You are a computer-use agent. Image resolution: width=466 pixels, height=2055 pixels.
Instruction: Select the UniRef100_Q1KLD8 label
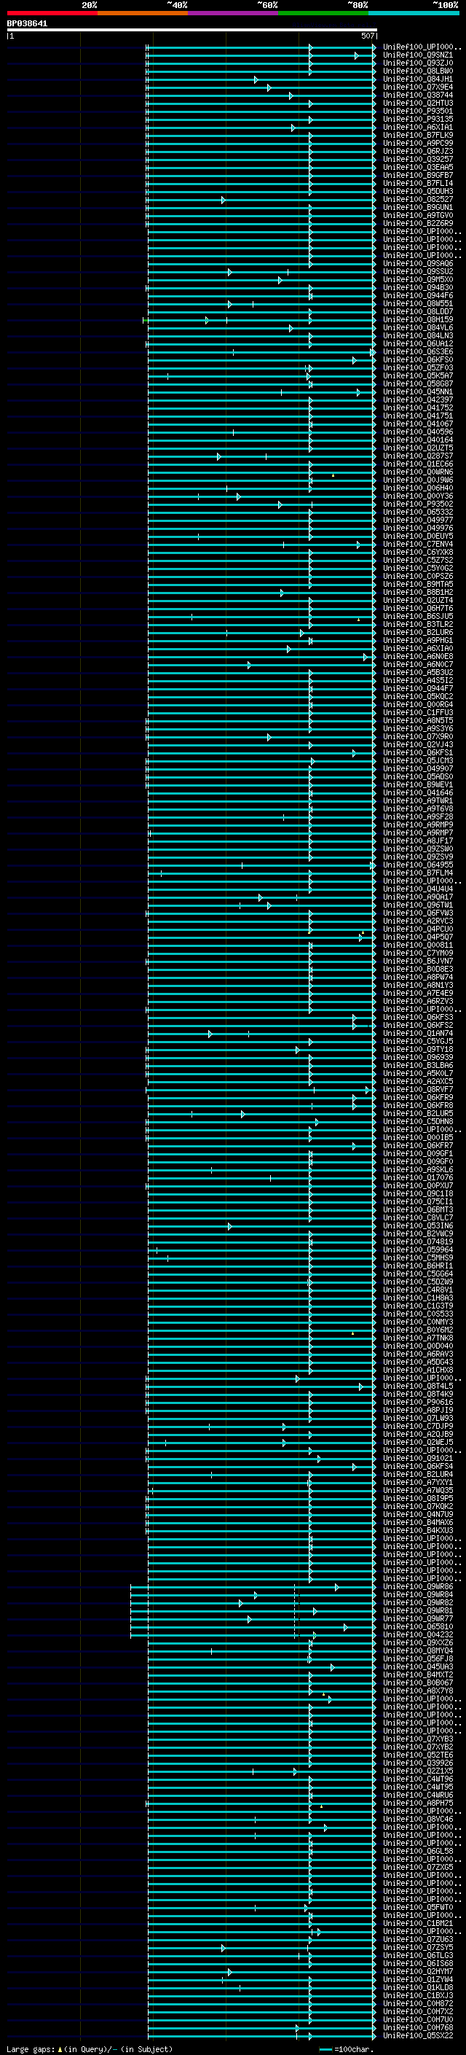coord(418,1987)
